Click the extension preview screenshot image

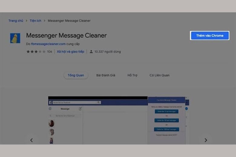[119, 120]
